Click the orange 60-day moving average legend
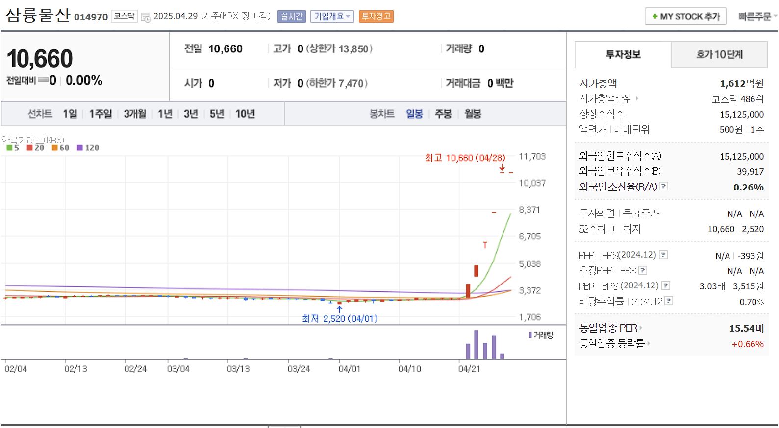This screenshot has width=779, height=428. pyautogui.click(x=60, y=147)
